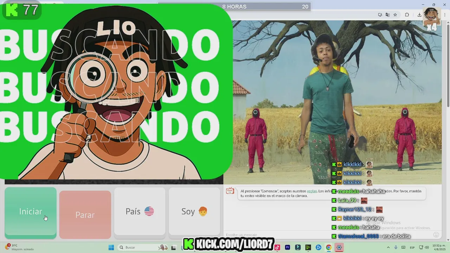Open the Windows Start menu
Image resolution: width=450 pixels, height=253 pixels.
click(111, 247)
